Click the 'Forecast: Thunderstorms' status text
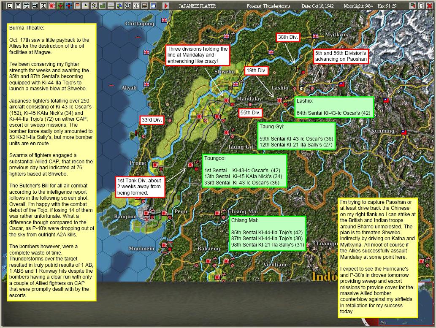The height and width of the screenshot is (328, 436). point(268,6)
